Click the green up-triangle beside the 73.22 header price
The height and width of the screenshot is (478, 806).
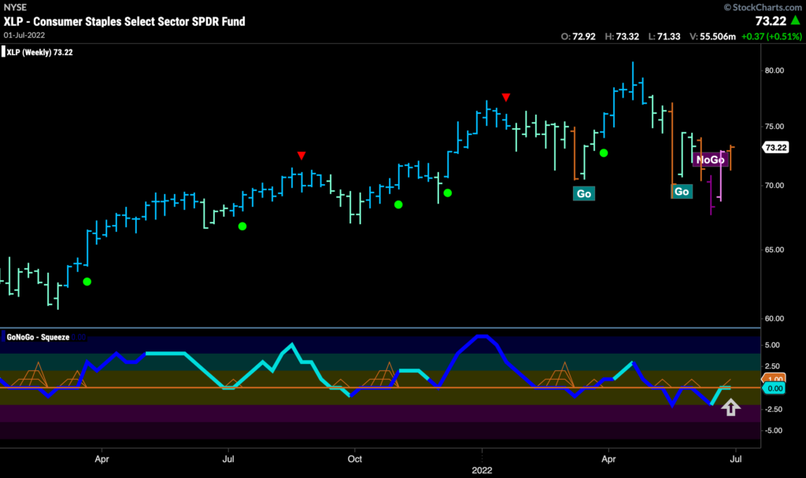point(796,20)
